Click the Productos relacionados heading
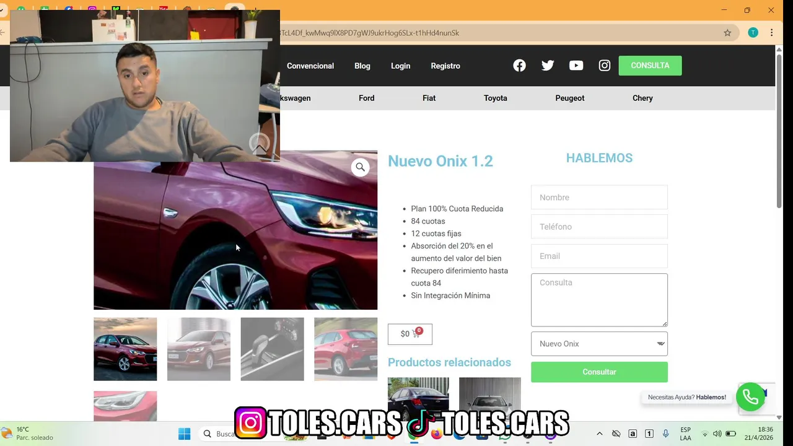Screen dimensions: 793x446 coord(449,362)
